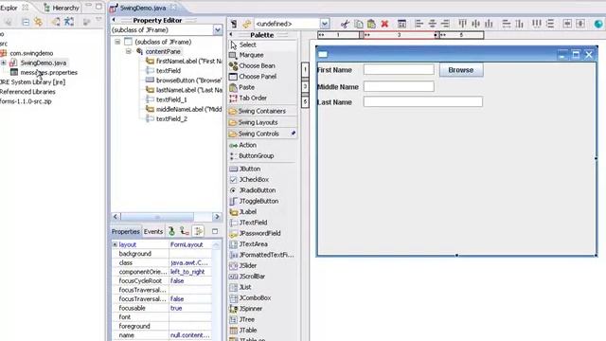This screenshot has height=341, width=606.
Task: Click the tree horizontal scrollbar right arrow
Action: point(217,217)
